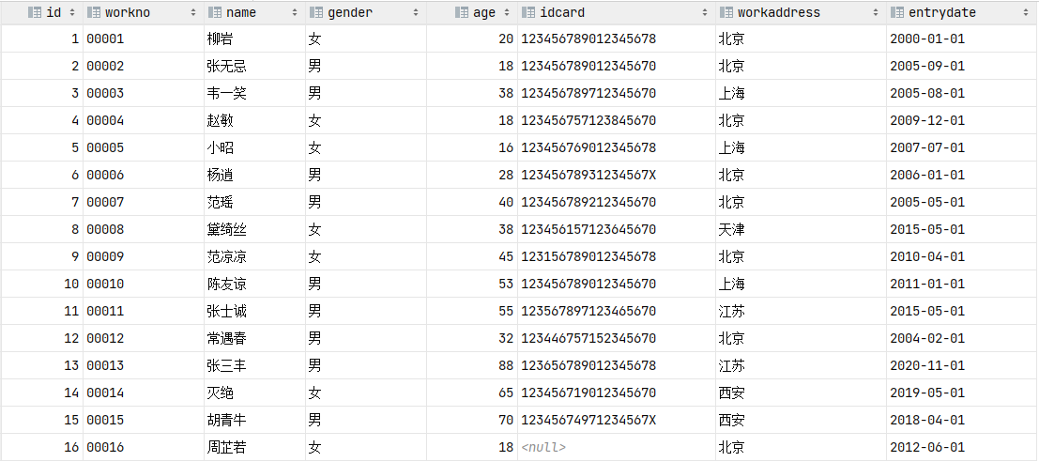Click the age cell 45
This screenshot has height=462, width=1039.
506,255
